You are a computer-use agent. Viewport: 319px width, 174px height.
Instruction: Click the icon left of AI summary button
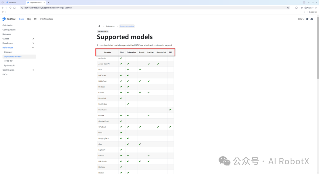pos(302,8)
